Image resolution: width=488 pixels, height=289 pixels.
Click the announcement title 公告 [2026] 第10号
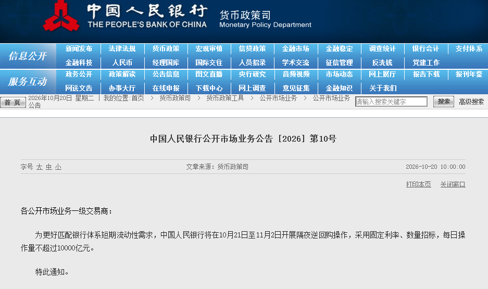pyautogui.click(x=243, y=139)
